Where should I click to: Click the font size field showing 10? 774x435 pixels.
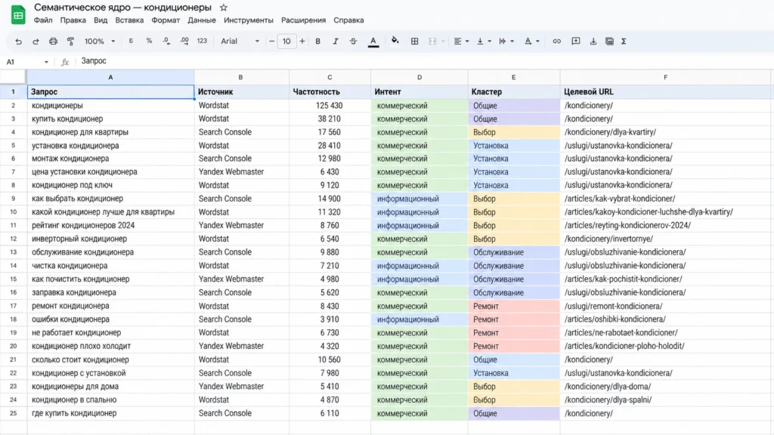pyautogui.click(x=286, y=42)
